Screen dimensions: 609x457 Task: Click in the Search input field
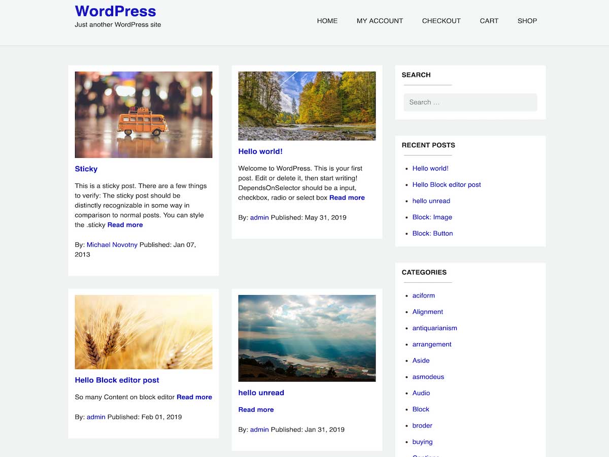[x=470, y=102]
